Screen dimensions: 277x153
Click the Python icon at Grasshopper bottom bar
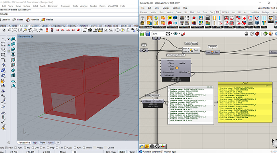click(142, 146)
